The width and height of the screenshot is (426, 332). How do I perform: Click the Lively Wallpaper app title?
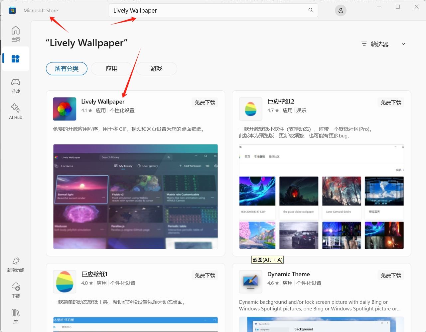click(x=103, y=102)
